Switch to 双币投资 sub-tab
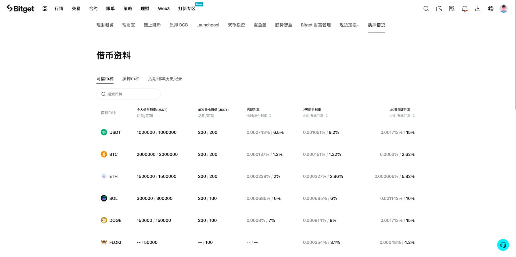 click(236, 25)
